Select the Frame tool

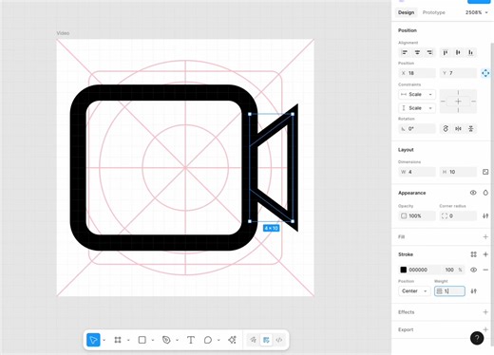pos(118,340)
